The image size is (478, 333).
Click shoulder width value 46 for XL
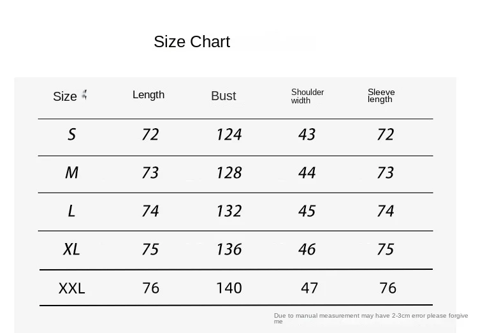[307, 249]
